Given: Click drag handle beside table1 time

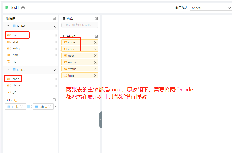Looking at the screenshot, I should pos(56,55).
